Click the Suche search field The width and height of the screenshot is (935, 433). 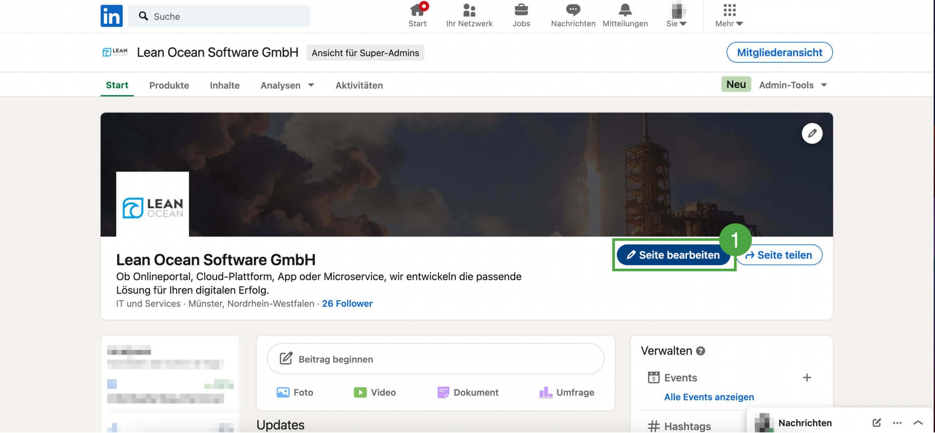click(219, 16)
